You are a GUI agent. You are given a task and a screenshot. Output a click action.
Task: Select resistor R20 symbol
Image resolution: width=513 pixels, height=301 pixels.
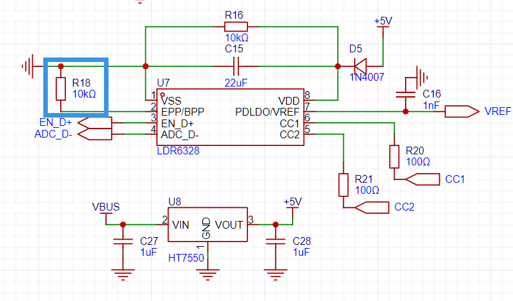tap(394, 156)
